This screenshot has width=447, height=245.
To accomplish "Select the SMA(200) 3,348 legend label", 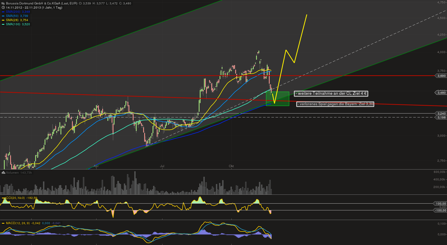I will 18,12.
